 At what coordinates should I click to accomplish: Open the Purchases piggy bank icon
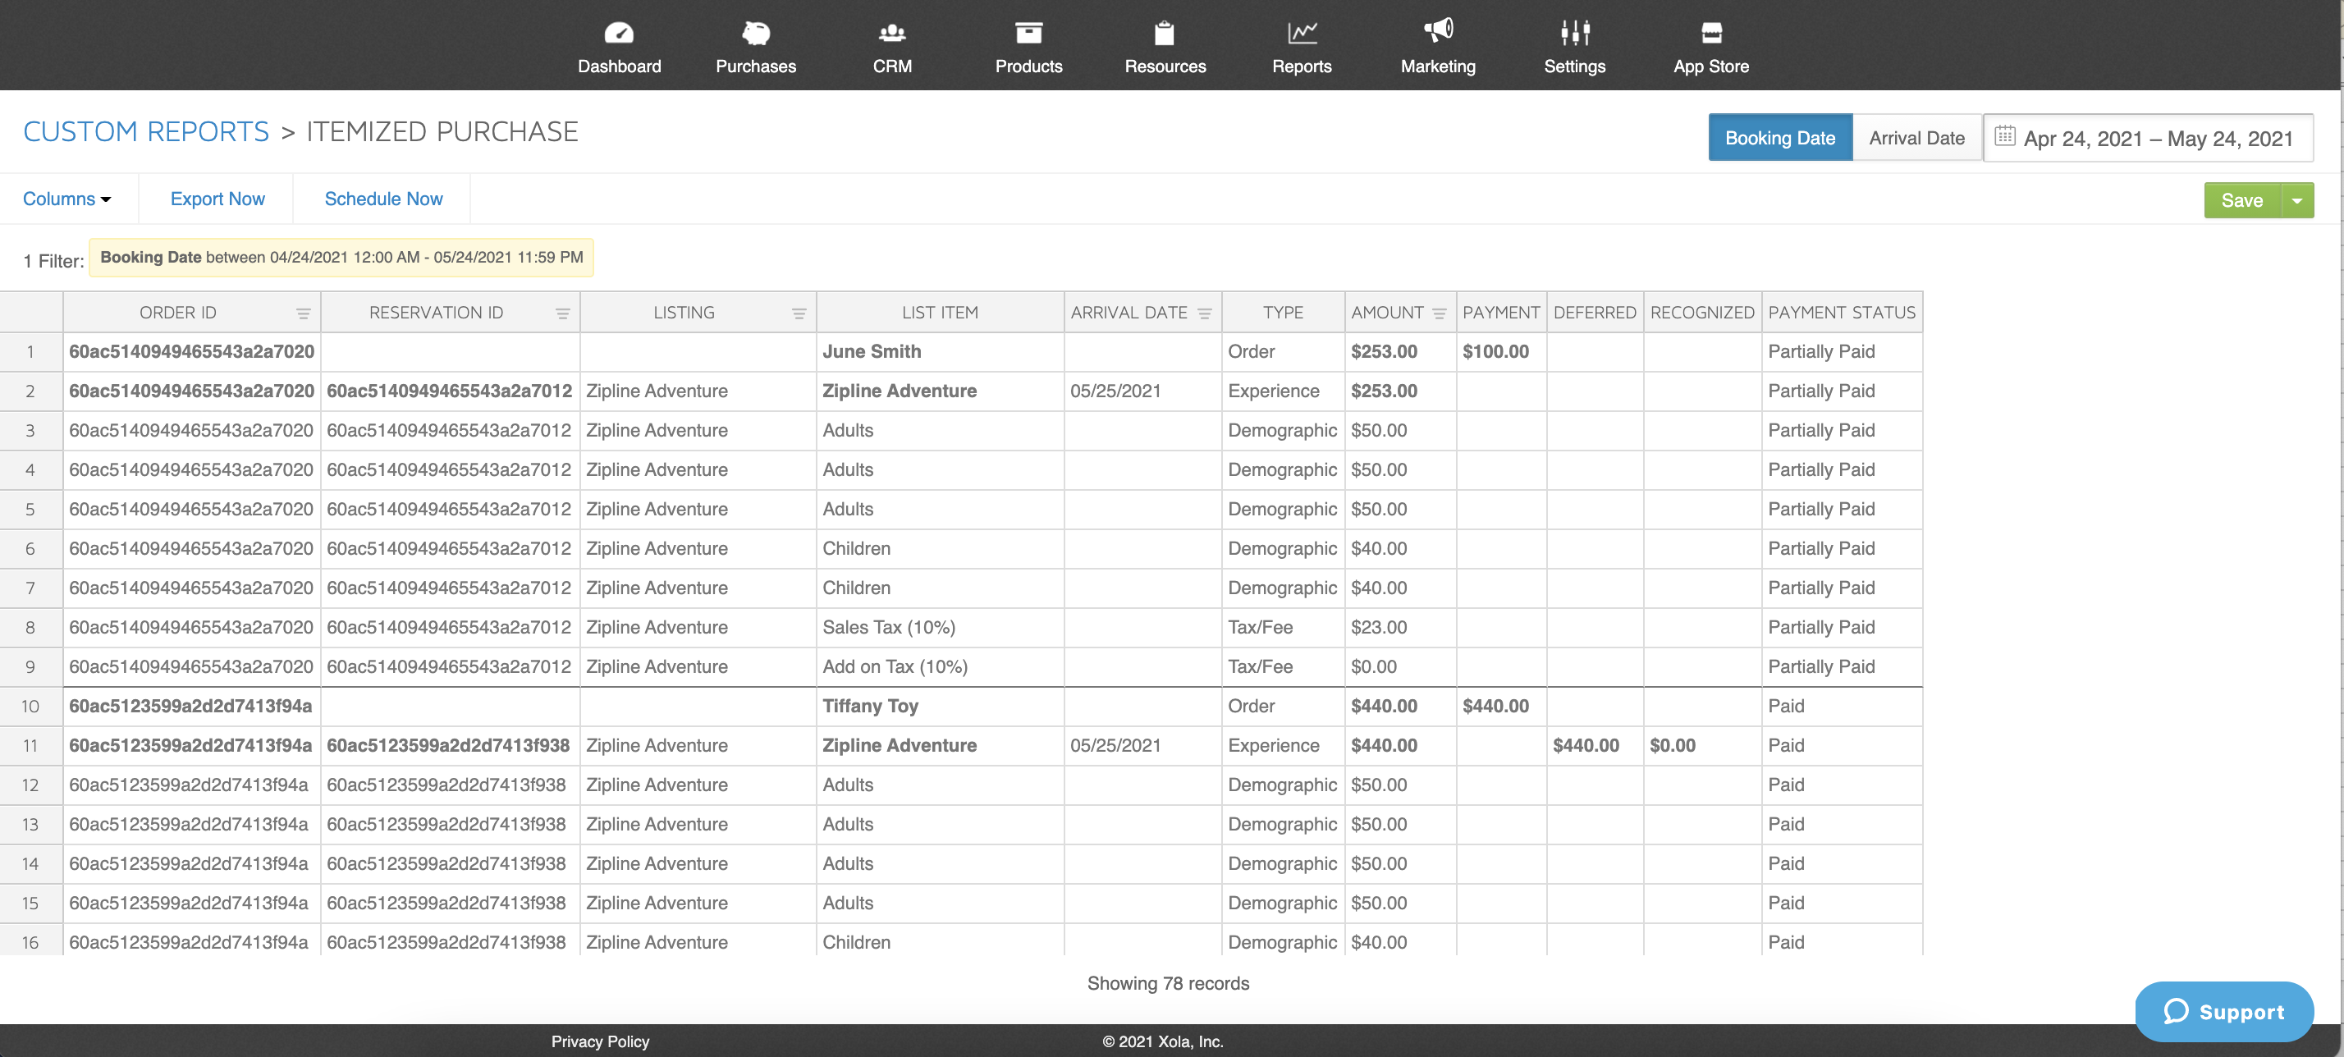[755, 33]
